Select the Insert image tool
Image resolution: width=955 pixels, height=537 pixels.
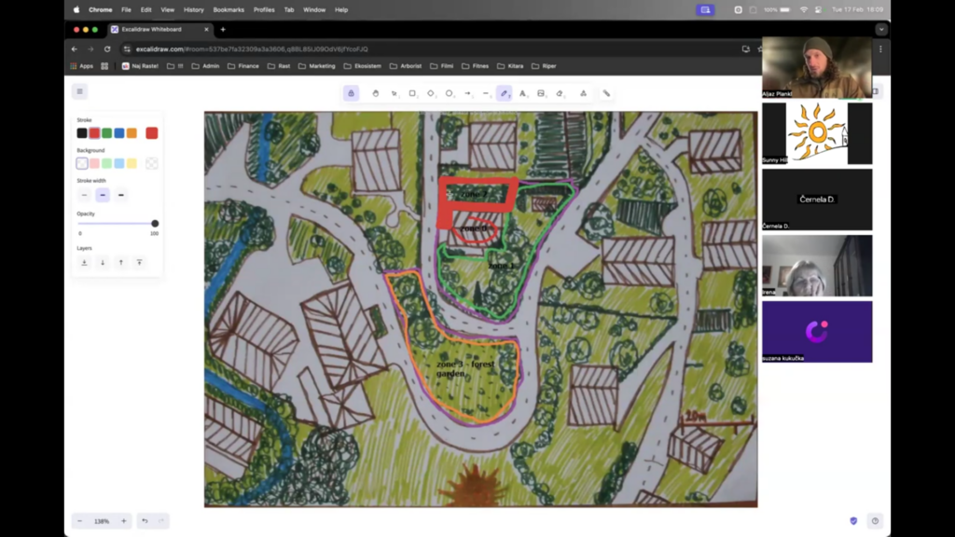[541, 93]
